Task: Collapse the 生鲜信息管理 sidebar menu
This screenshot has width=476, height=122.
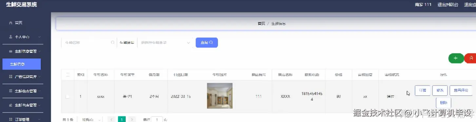Action: [39, 51]
